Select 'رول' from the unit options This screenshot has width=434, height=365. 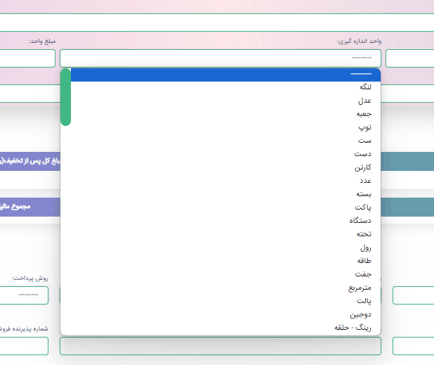point(365,248)
